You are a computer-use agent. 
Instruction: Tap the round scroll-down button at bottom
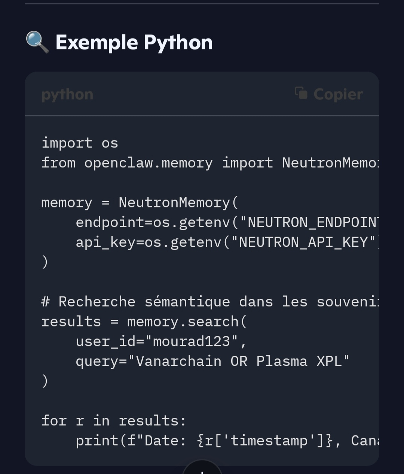click(202, 469)
